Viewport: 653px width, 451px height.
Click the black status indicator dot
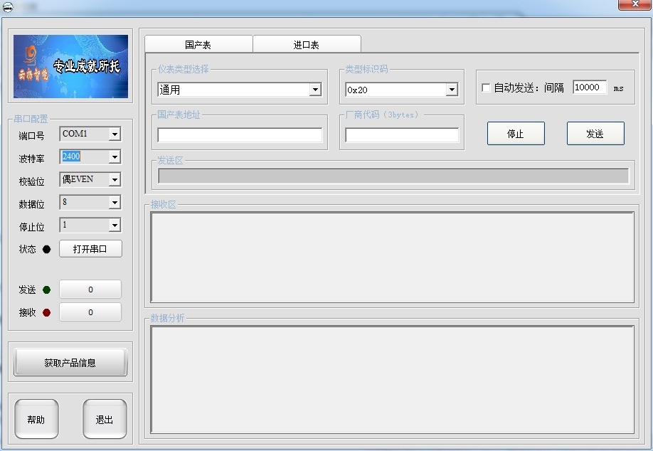point(47,249)
